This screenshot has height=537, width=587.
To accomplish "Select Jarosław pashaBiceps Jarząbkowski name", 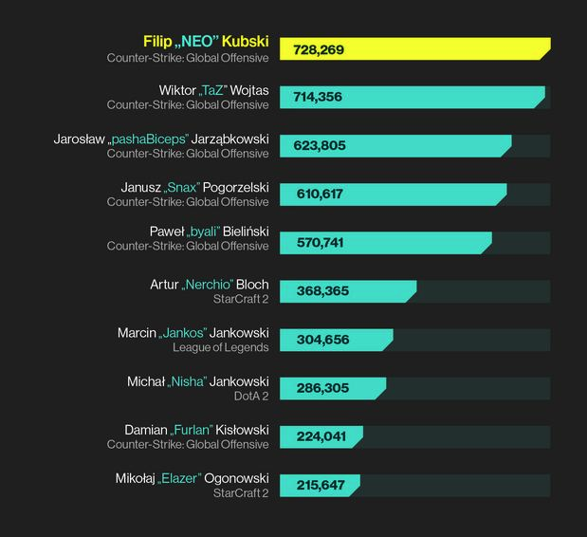I will point(161,139).
